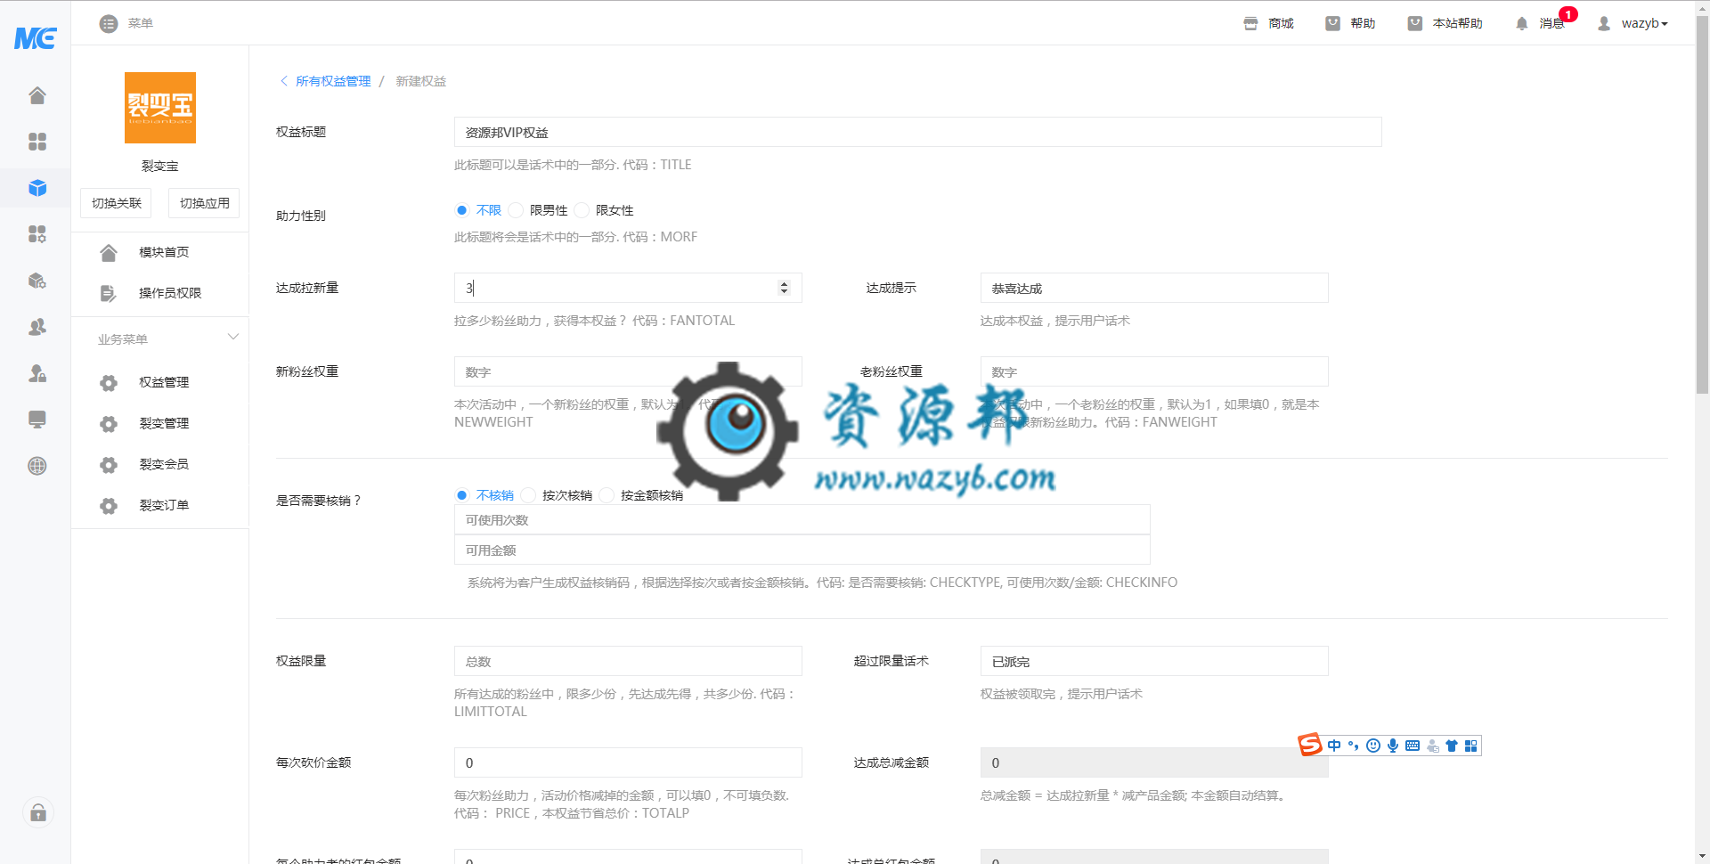
Task: Click the monitor icon in sidebar
Action: [x=37, y=420]
